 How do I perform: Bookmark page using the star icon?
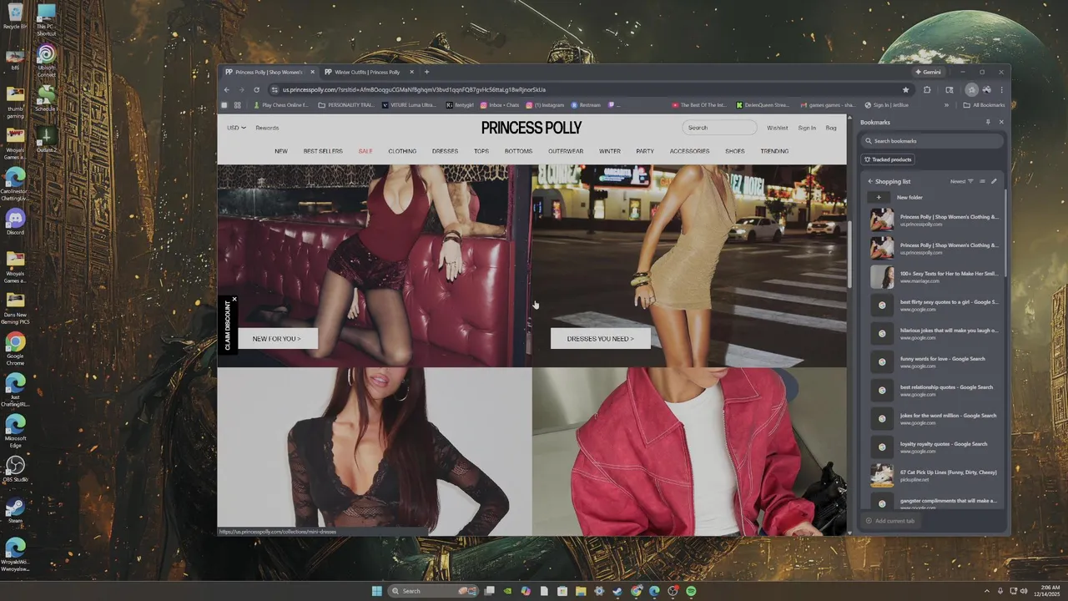pyautogui.click(x=905, y=89)
